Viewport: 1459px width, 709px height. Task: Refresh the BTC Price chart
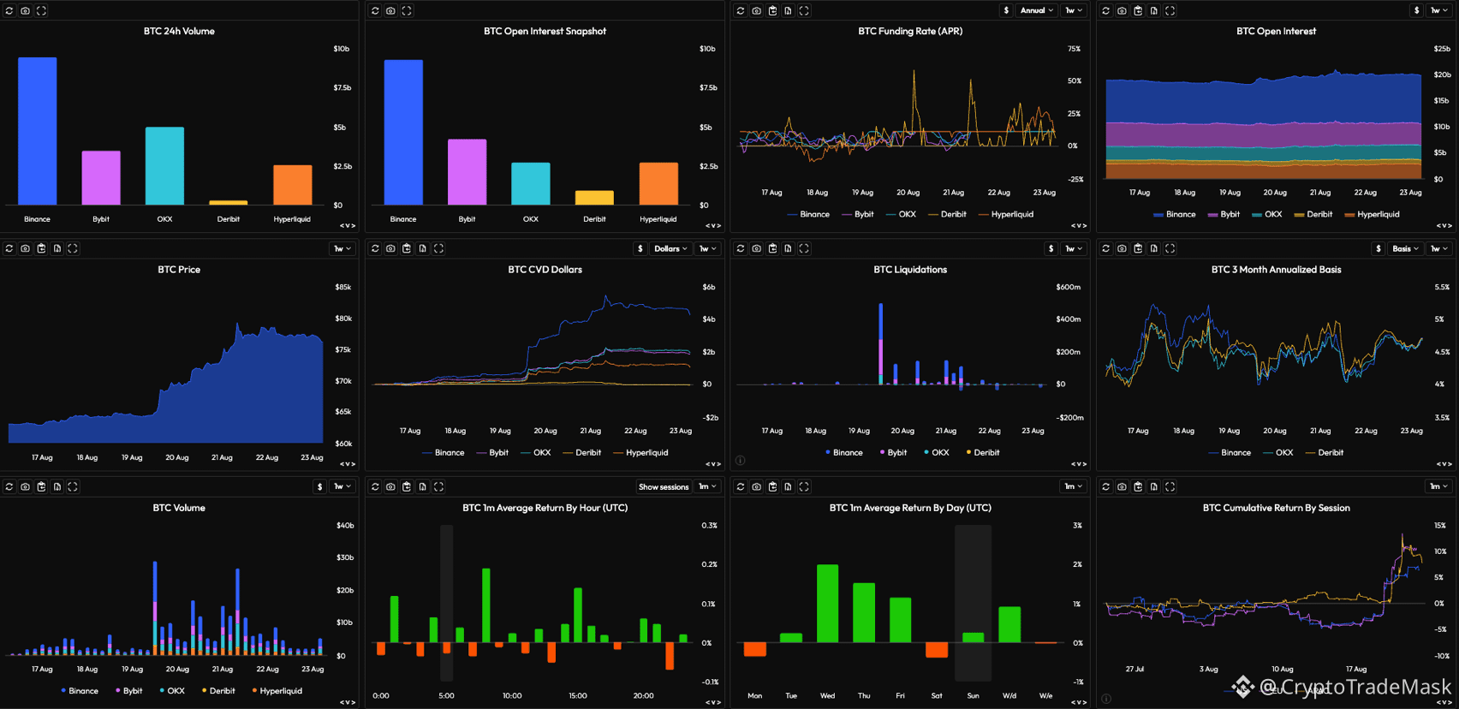tap(9, 249)
